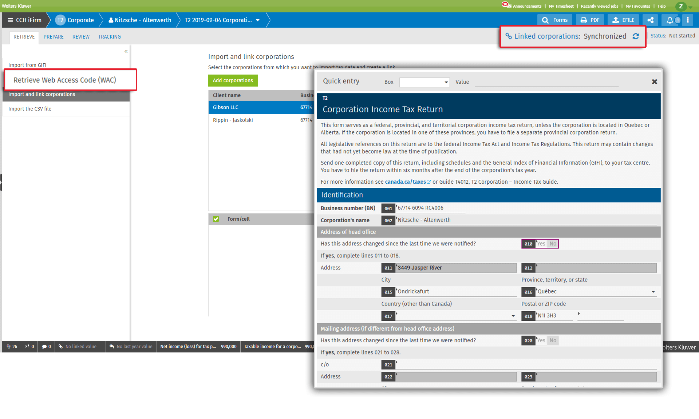Switch to the TRACKING tab

(109, 37)
